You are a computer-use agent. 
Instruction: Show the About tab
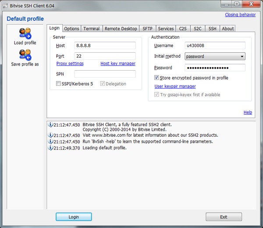pos(228,29)
